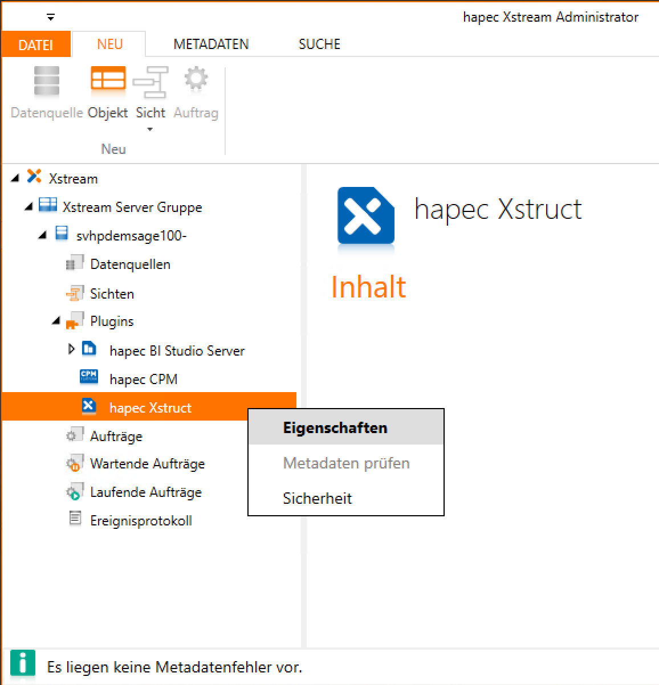Open the quick access toolbar customize arrow
Image resolution: width=659 pixels, height=685 pixels.
[51, 18]
